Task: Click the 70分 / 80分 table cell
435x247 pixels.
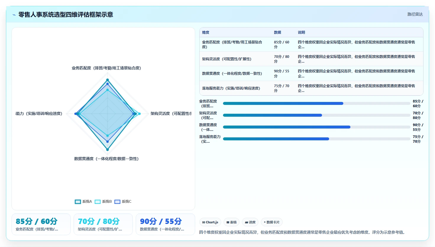Action: pos(283,59)
